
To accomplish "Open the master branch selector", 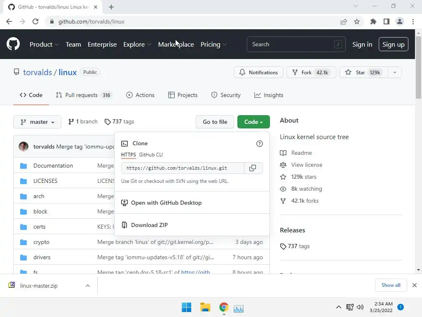I will (37, 122).
